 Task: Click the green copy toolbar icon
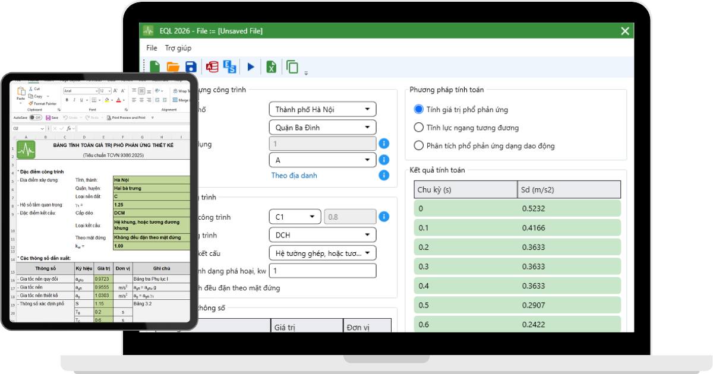(x=292, y=67)
